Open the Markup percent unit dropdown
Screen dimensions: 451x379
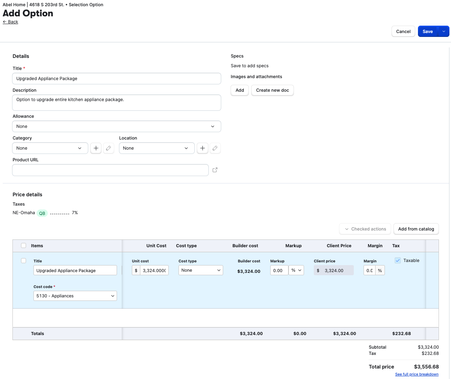click(296, 270)
